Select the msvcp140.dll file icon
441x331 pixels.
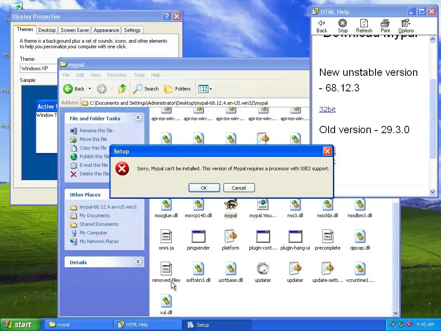[198, 204]
